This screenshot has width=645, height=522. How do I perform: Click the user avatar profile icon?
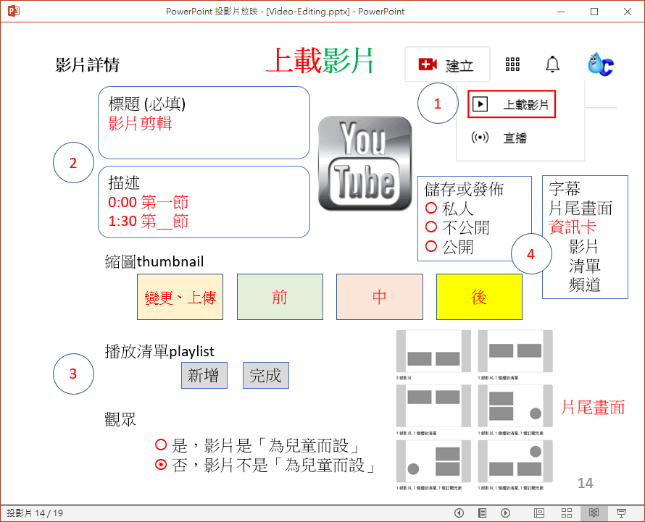[600, 64]
